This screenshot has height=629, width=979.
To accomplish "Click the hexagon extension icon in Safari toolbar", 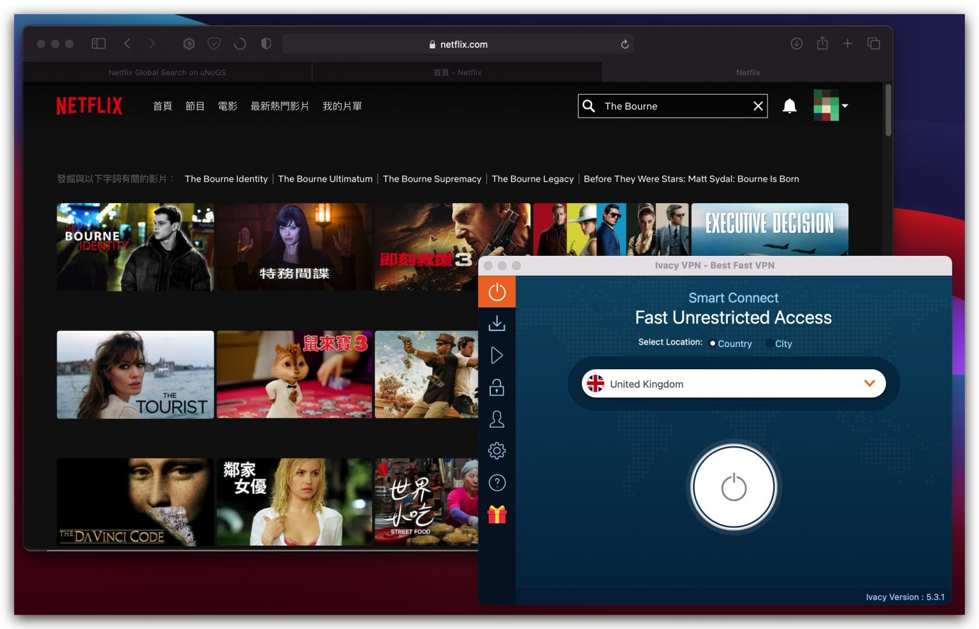I will click(x=189, y=43).
